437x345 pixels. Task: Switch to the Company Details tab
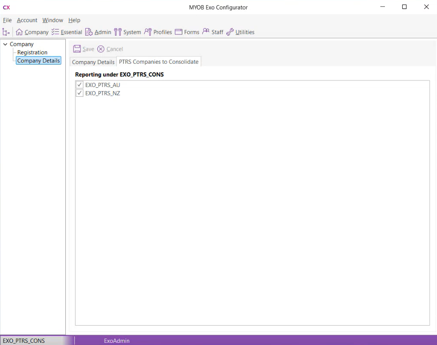(x=93, y=62)
